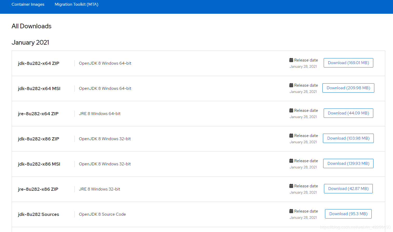Open the Migration Toolkit (MTA) tab
The height and width of the screenshot is (232, 393).
click(76, 4)
